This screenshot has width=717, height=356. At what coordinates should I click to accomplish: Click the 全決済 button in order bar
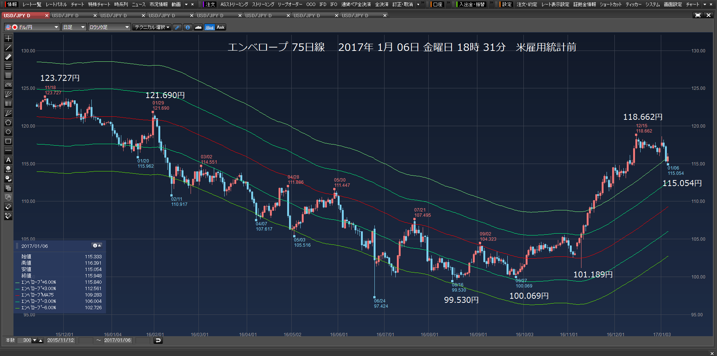pyautogui.click(x=382, y=4)
